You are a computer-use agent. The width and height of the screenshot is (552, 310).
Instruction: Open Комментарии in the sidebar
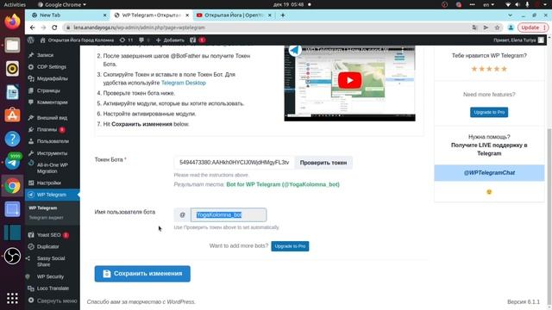point(53,102)
